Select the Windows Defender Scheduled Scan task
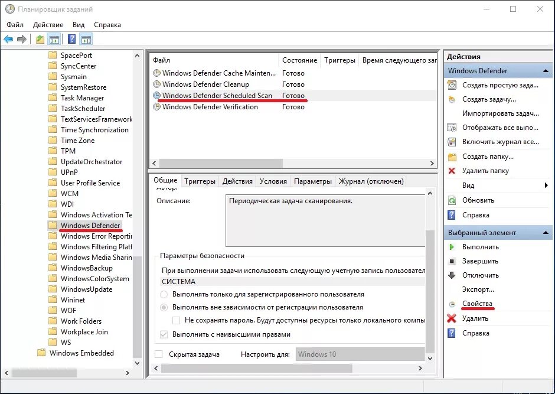The height and width of the screenshot is (394, 555). pyautogui.click(x=217, y=96)
